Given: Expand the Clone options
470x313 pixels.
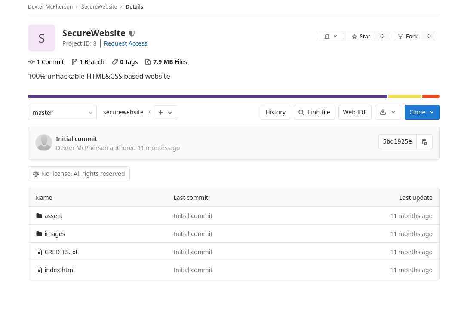Looking at the screenshot, I should coord(422,112).
